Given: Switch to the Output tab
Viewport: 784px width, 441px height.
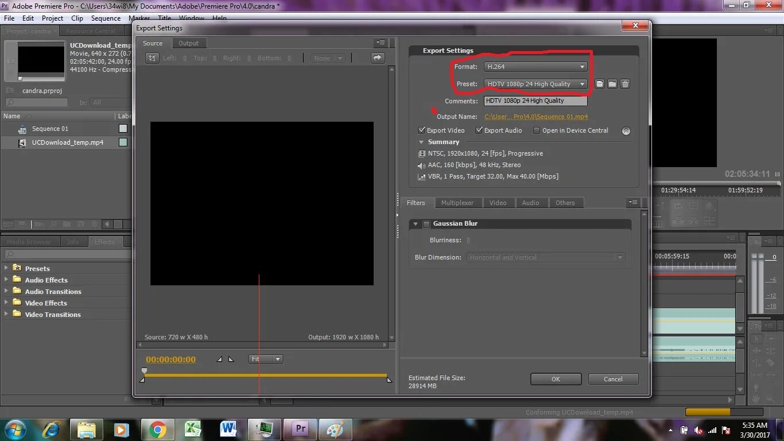Looking at the screenshot, I should (188, 43).
